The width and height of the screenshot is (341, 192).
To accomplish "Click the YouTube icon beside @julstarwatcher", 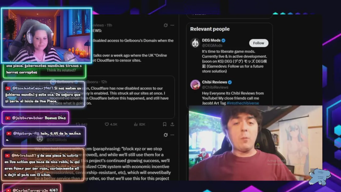I will coord(8,118).
